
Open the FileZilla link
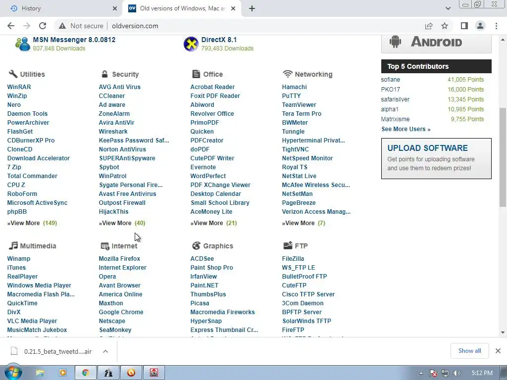coord(293,259)
